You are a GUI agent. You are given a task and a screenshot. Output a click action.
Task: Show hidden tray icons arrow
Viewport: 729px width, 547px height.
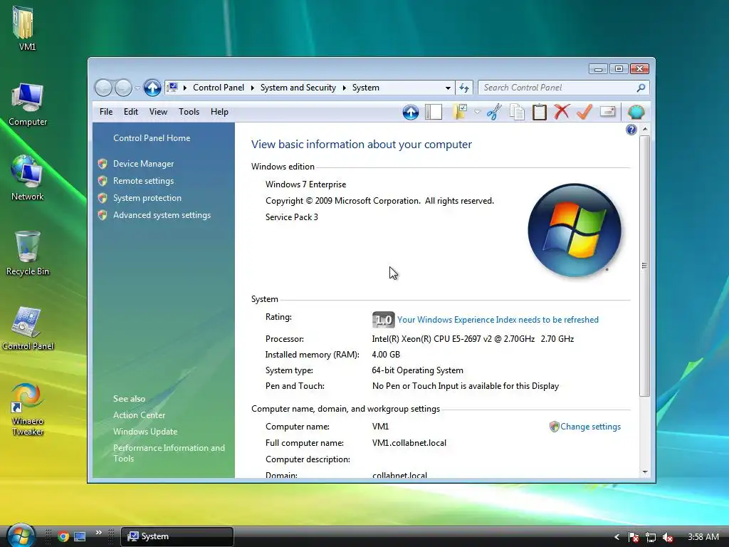pyautogui.click(x=617, y=537)
